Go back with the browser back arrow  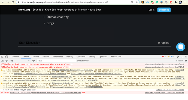[x=3, y=2]
